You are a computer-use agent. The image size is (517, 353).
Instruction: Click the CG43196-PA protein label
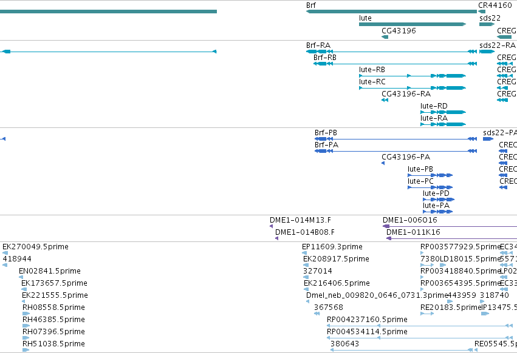tap(406, 157)
